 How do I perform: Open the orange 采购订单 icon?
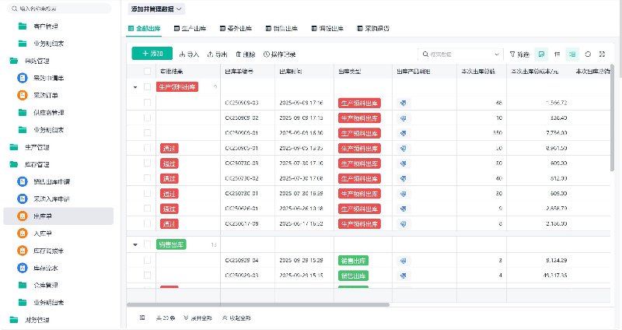click(23, 95)
